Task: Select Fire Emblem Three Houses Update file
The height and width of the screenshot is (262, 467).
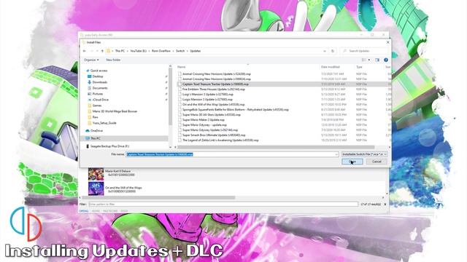Action: (x=214, y=90)
